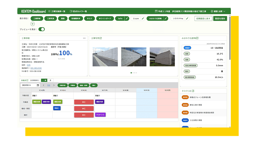Click 測量③ entry on 9/17
The image size is (256, 144).
[98, 96]
